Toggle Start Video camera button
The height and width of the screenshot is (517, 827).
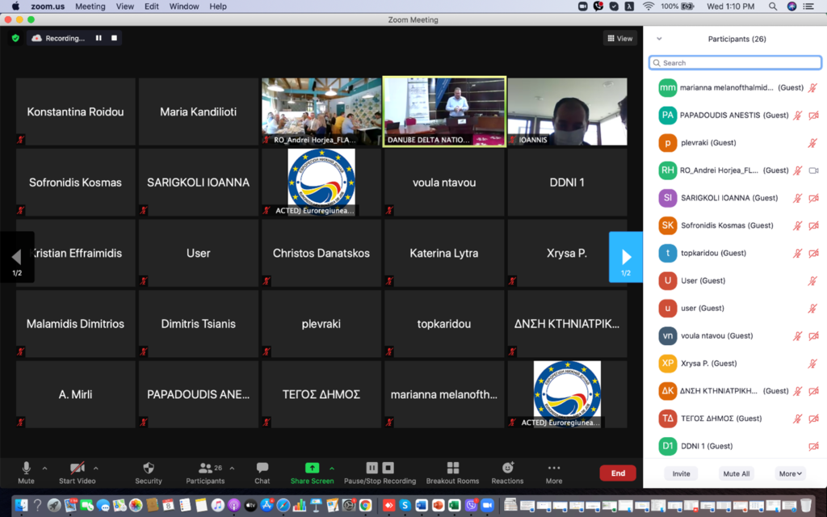point(77,469)
